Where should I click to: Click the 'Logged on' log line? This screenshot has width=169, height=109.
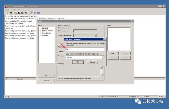(x=9, y=28)
